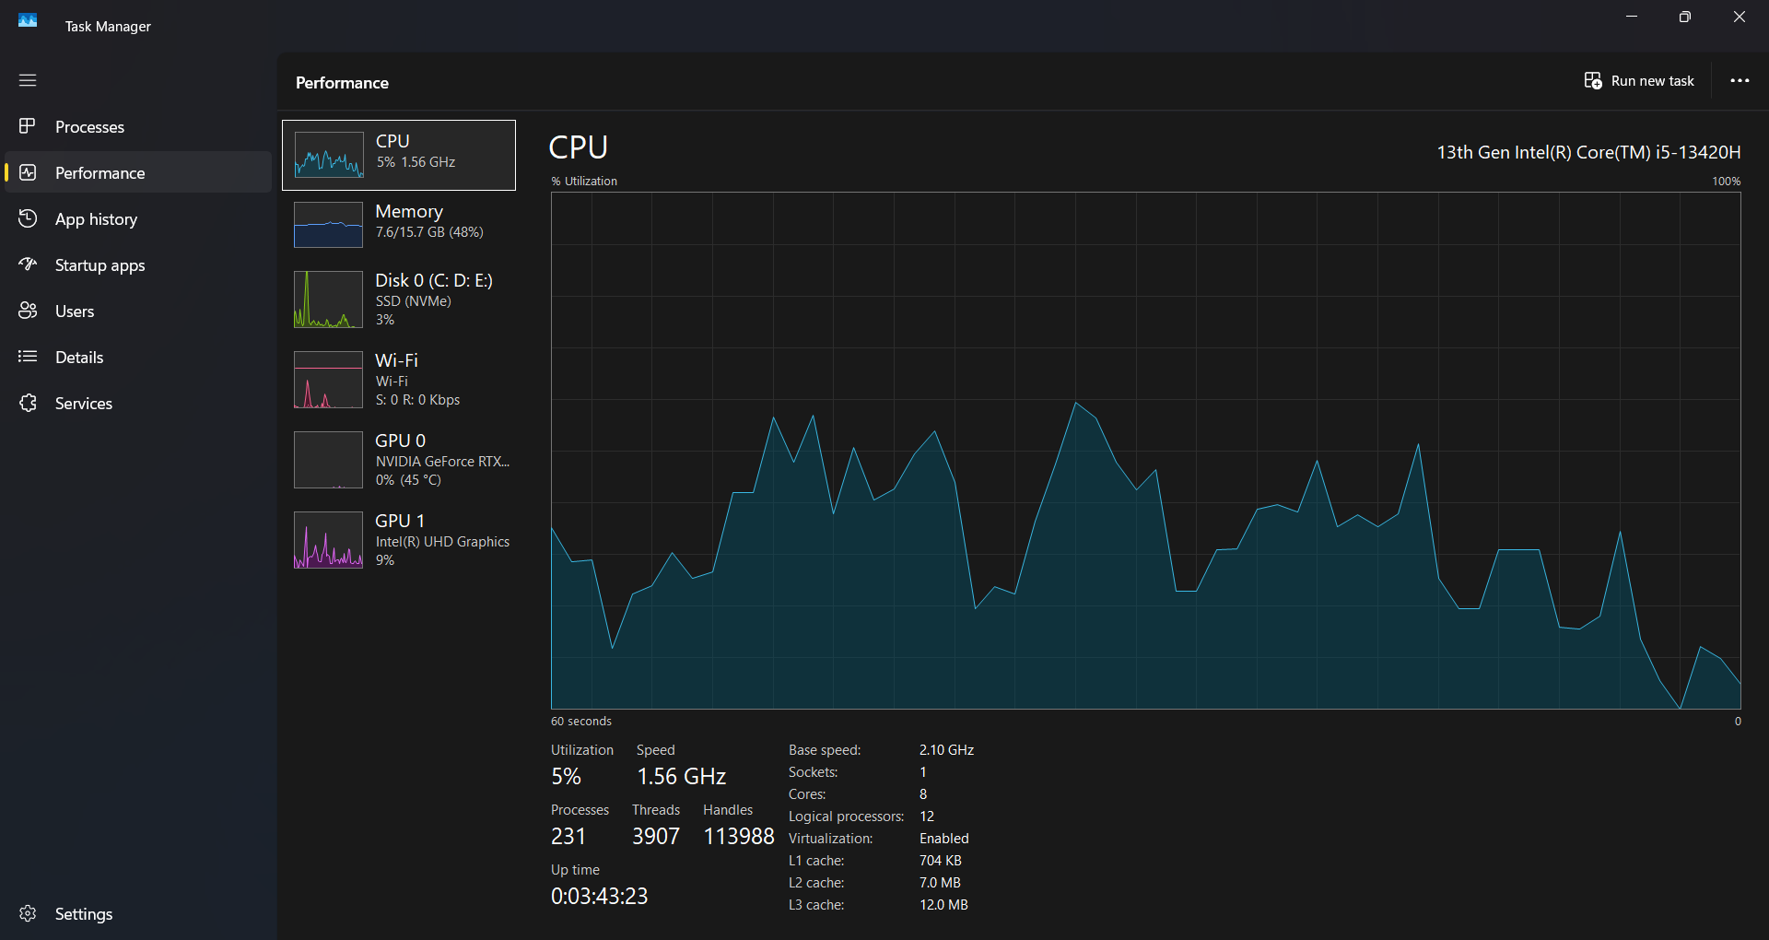Click the Settings gear icon
Viewport: 1769px width, 940px height.
click(28, 913)
